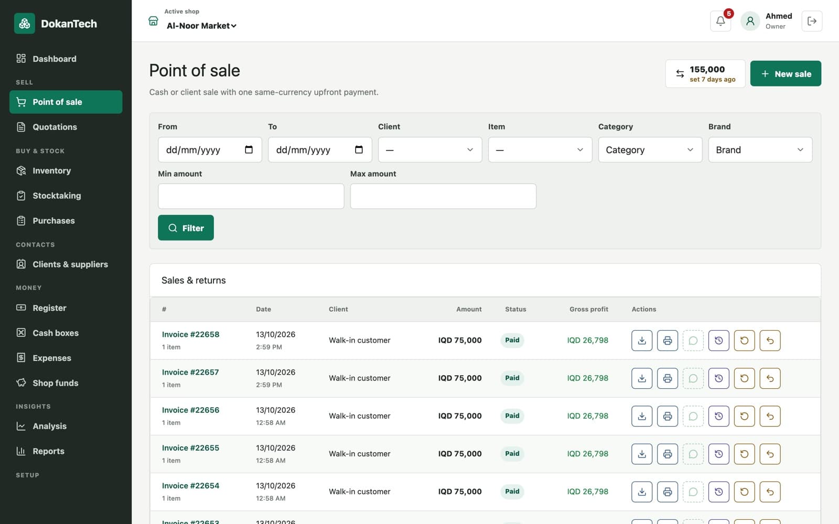The width and height of the screenshot is (839, 524).
Task: Download Invoice #22654
Action: coord(642,492)
